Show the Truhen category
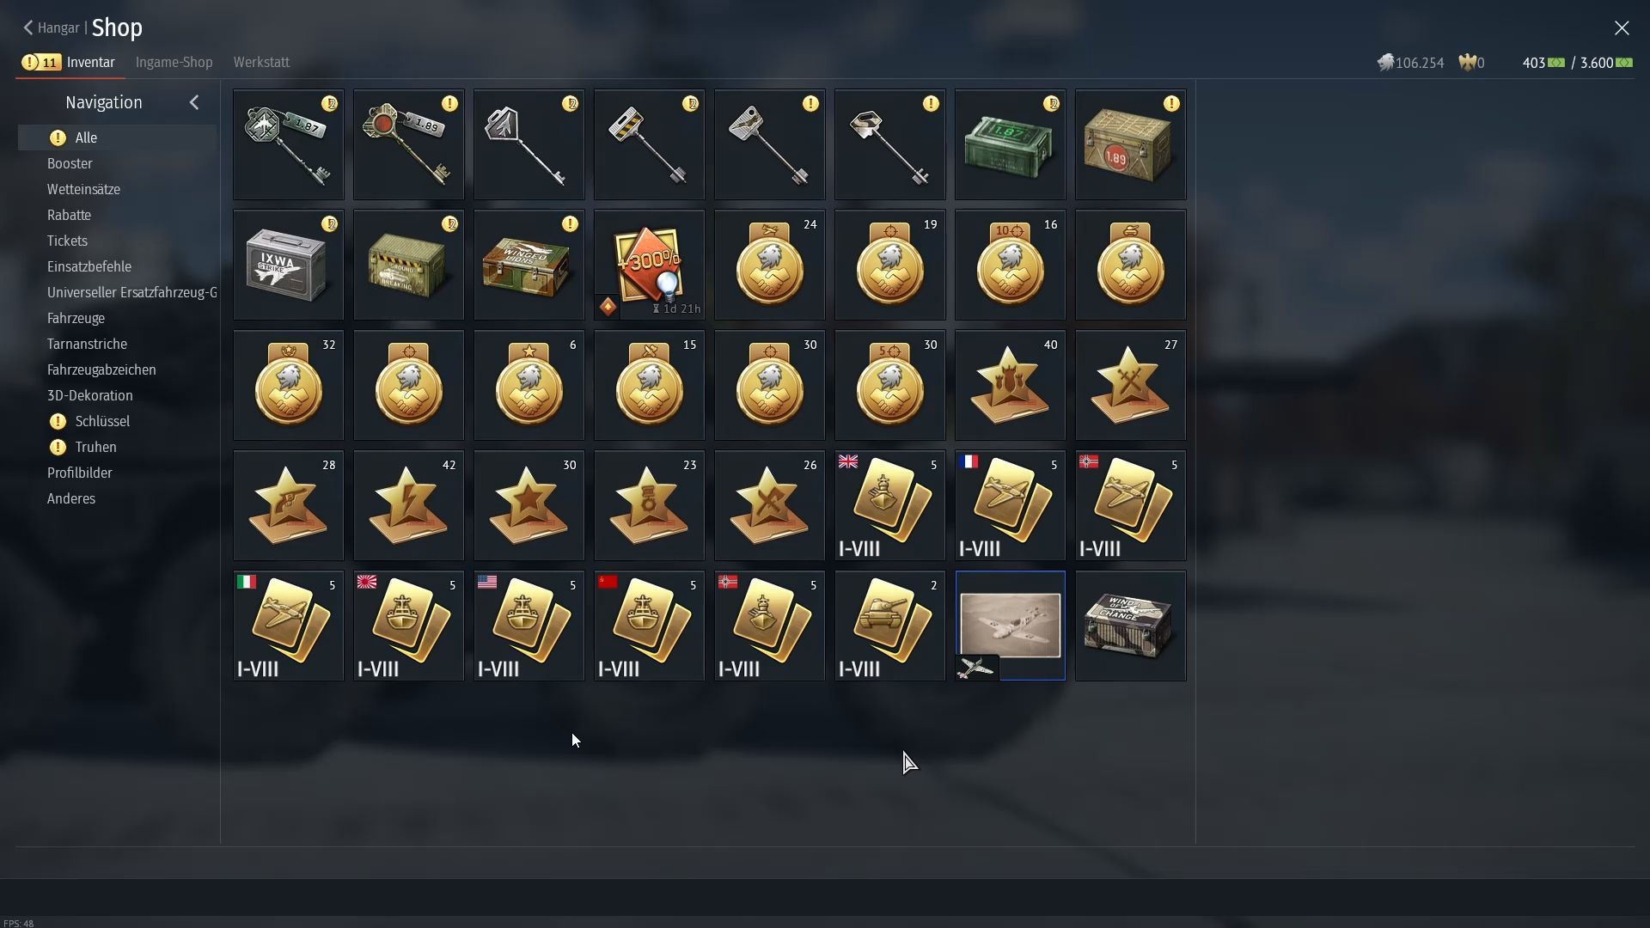1650x928 pixels. point(95,447)
